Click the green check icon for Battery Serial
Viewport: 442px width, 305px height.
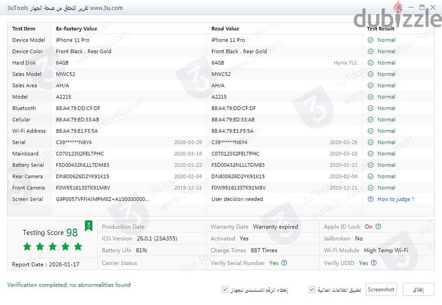370,165
